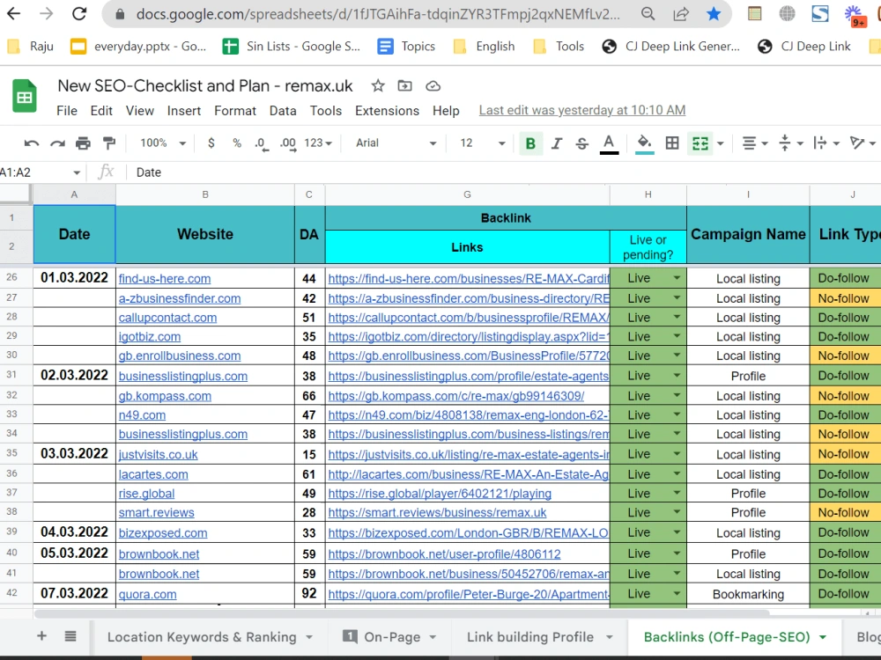881x660 pixels.
Task: Open the Tools menu
Action: pos(326,111)
